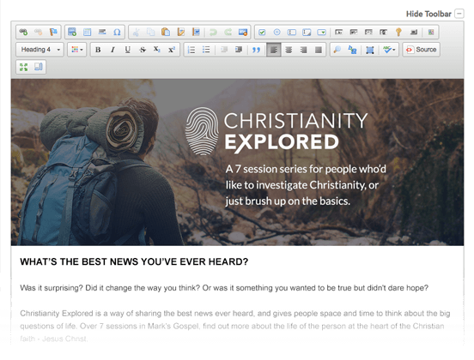Decrease indent of the paragraph
The image size is (474, 360).
224,50
